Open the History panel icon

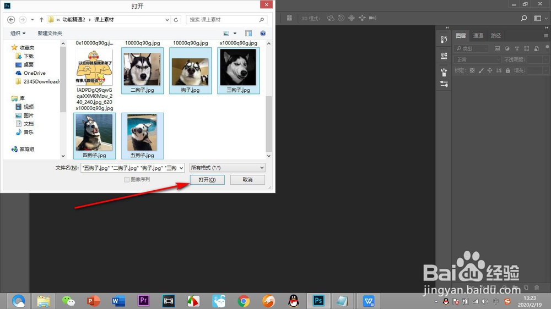(x=444, y=40)
